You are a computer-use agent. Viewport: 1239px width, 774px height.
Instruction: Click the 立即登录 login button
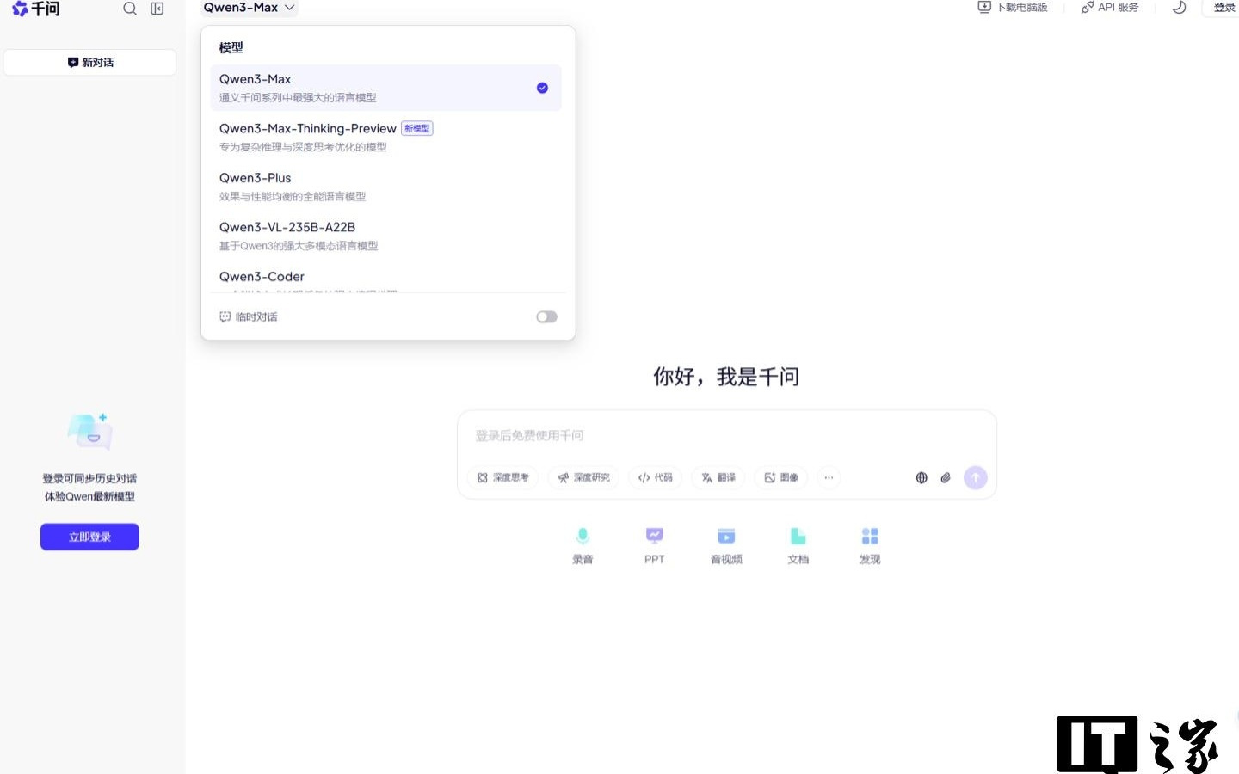89,536
